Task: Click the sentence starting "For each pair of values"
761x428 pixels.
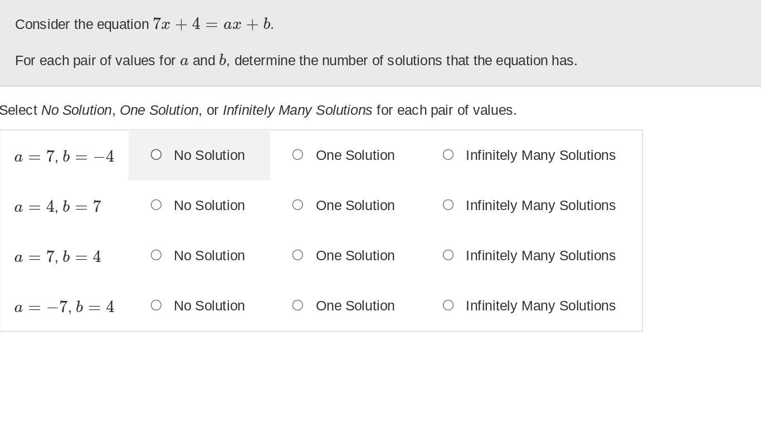Action: [296, 61]
